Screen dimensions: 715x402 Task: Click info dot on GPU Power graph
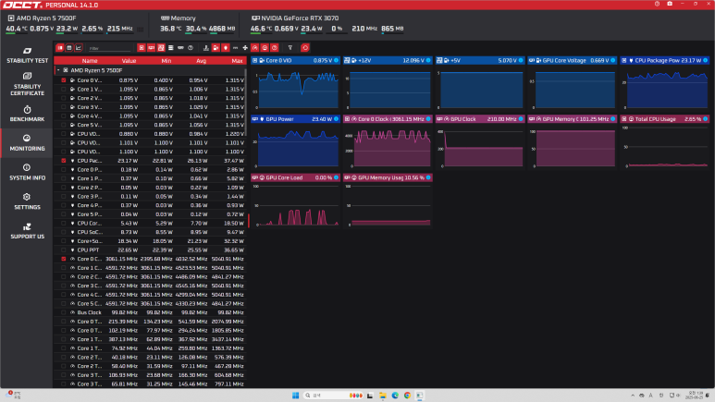pos(336,119)
